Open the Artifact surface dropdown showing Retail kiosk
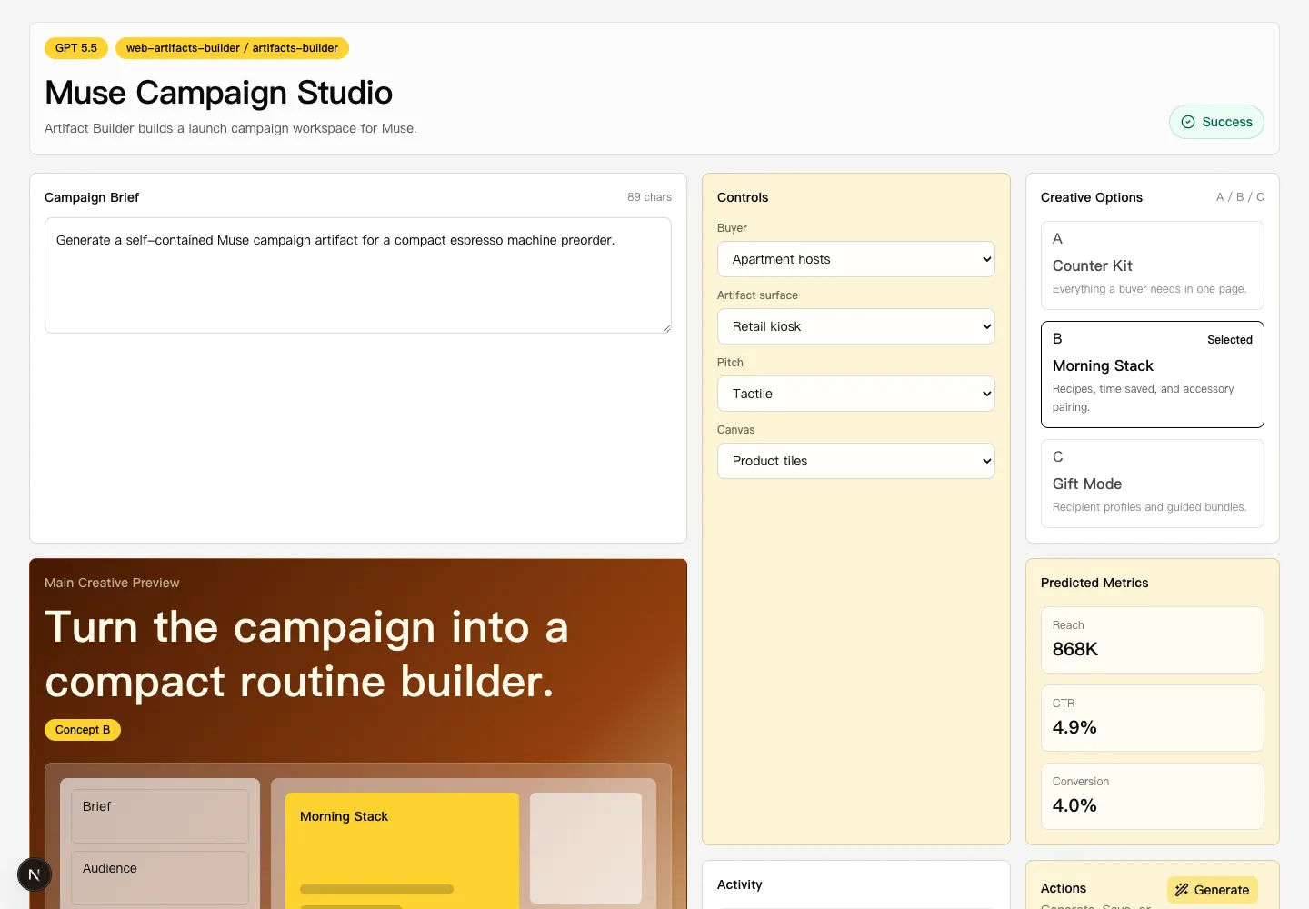Screen dimensions: 1309x909 click(856, 326)
